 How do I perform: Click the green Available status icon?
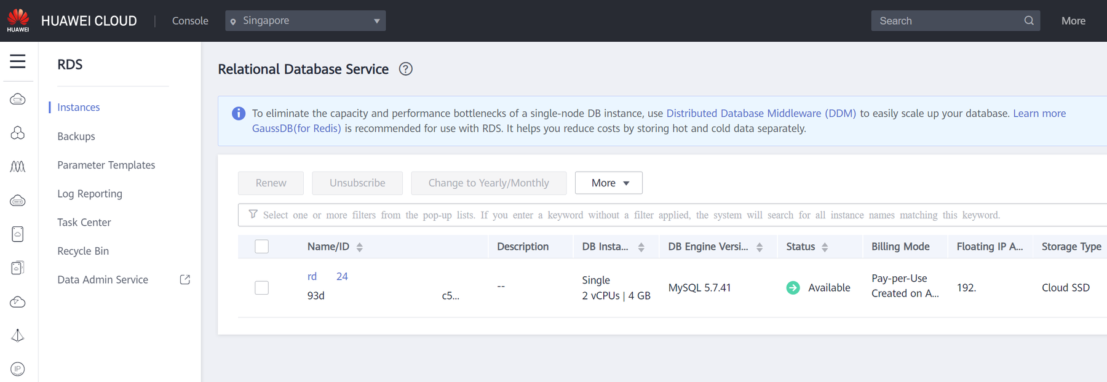(793, 288)
